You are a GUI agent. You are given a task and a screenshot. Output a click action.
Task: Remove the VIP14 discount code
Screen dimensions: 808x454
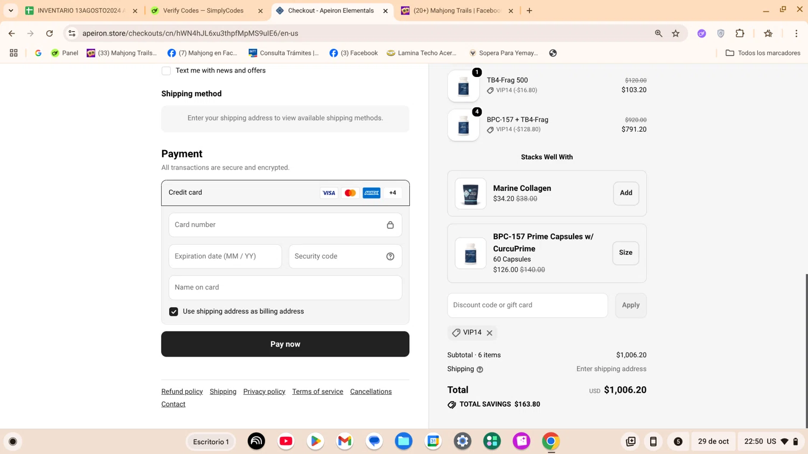[x=489, y=333]
